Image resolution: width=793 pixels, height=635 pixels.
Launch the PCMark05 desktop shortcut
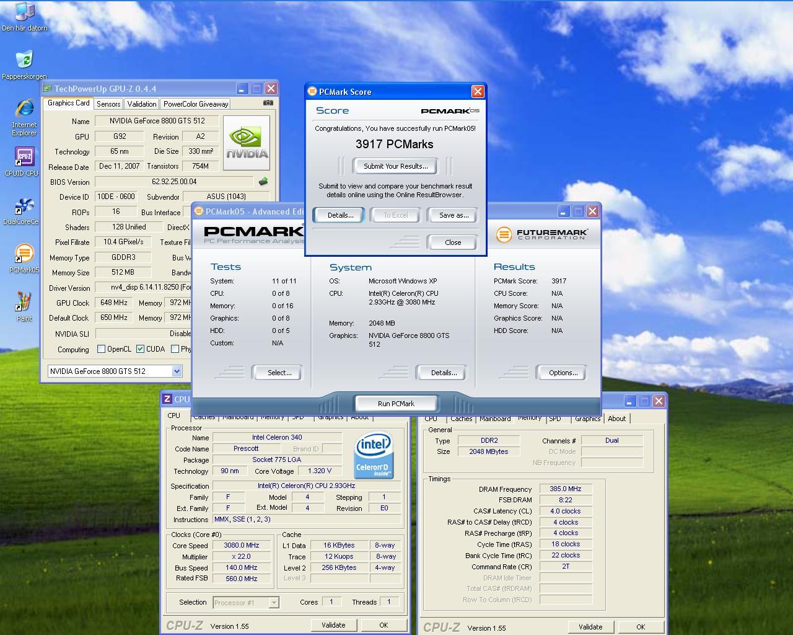[x=24, y=259]
